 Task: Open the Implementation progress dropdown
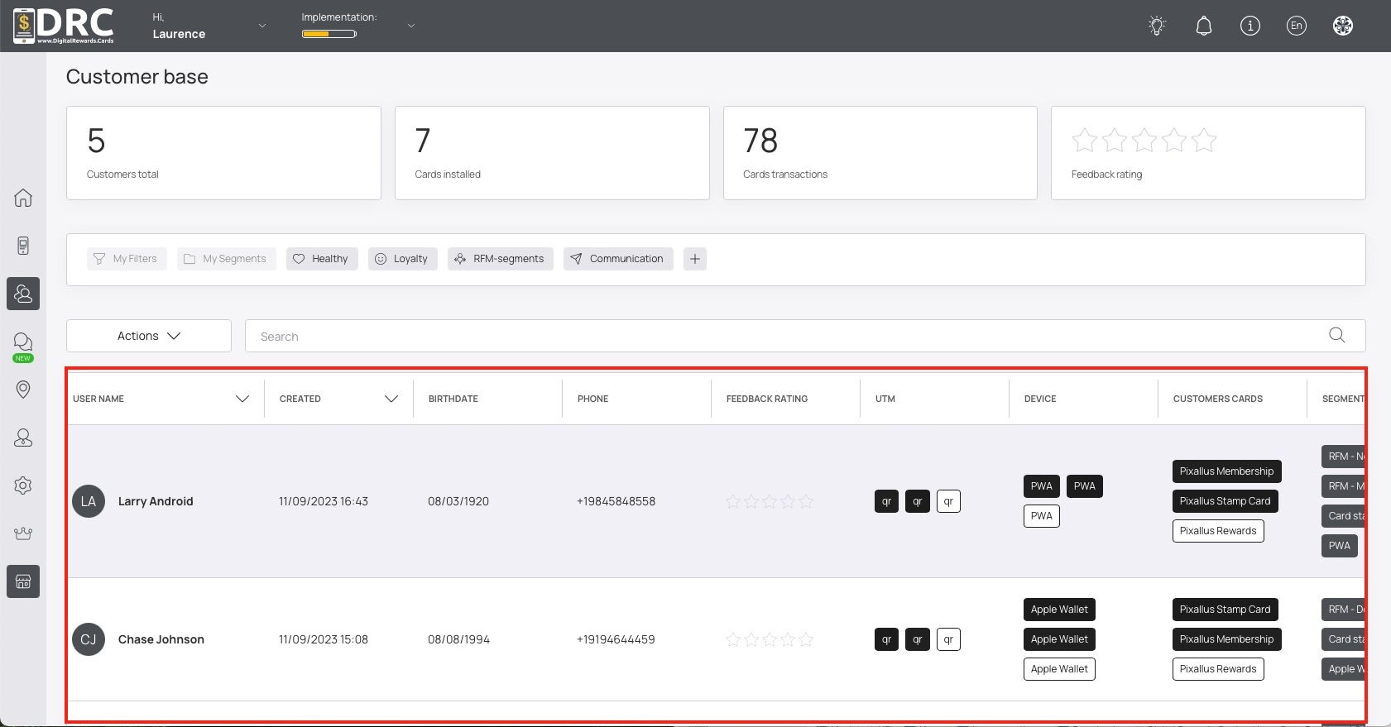410,26
